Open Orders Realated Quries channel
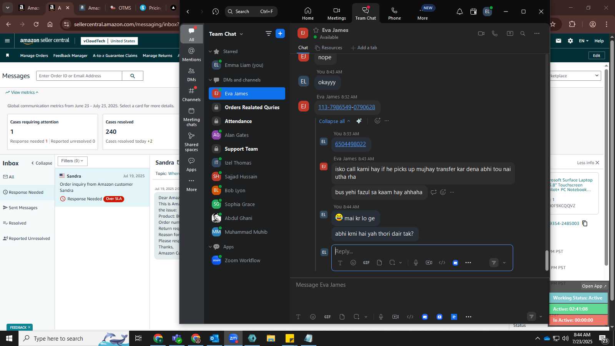615x346 pixels. [247, 107]
